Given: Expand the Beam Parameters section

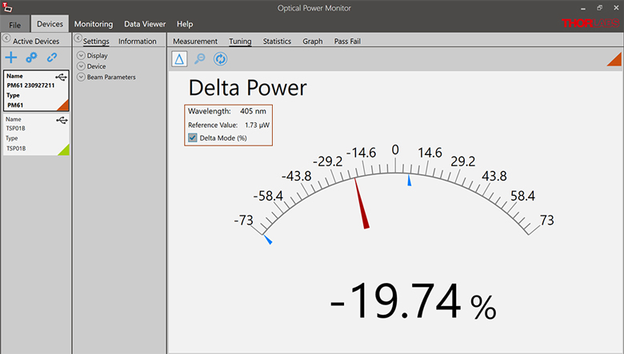Looking at the screenshot, I should click(x=81, y=78).
